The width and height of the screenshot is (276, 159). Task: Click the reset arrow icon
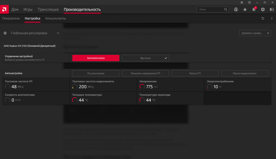(x=263, y=18)
